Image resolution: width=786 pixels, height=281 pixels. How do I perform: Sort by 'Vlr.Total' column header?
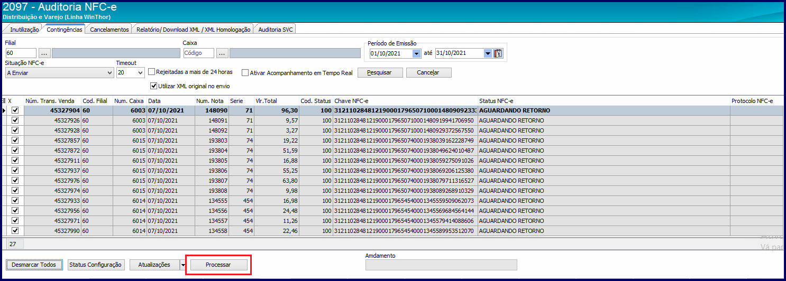coord(277,100)
